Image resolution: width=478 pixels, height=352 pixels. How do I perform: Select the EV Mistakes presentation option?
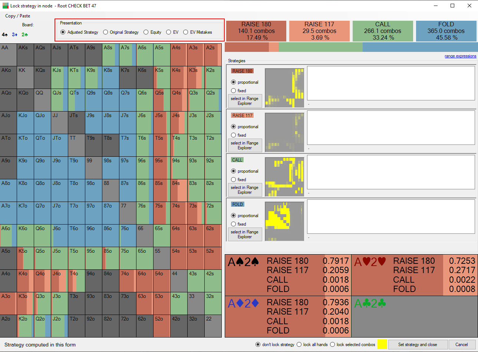click(x=198, y=32)
